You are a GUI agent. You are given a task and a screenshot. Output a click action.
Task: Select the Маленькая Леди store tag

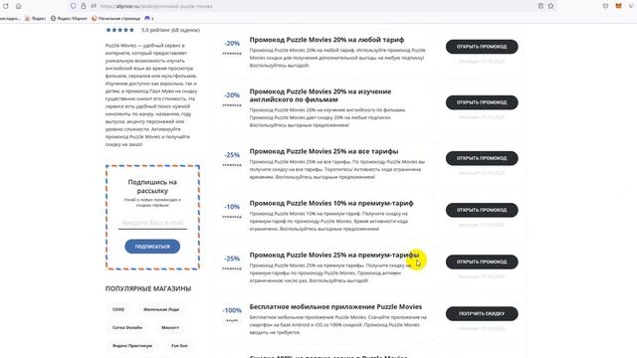tap(161, 309)
